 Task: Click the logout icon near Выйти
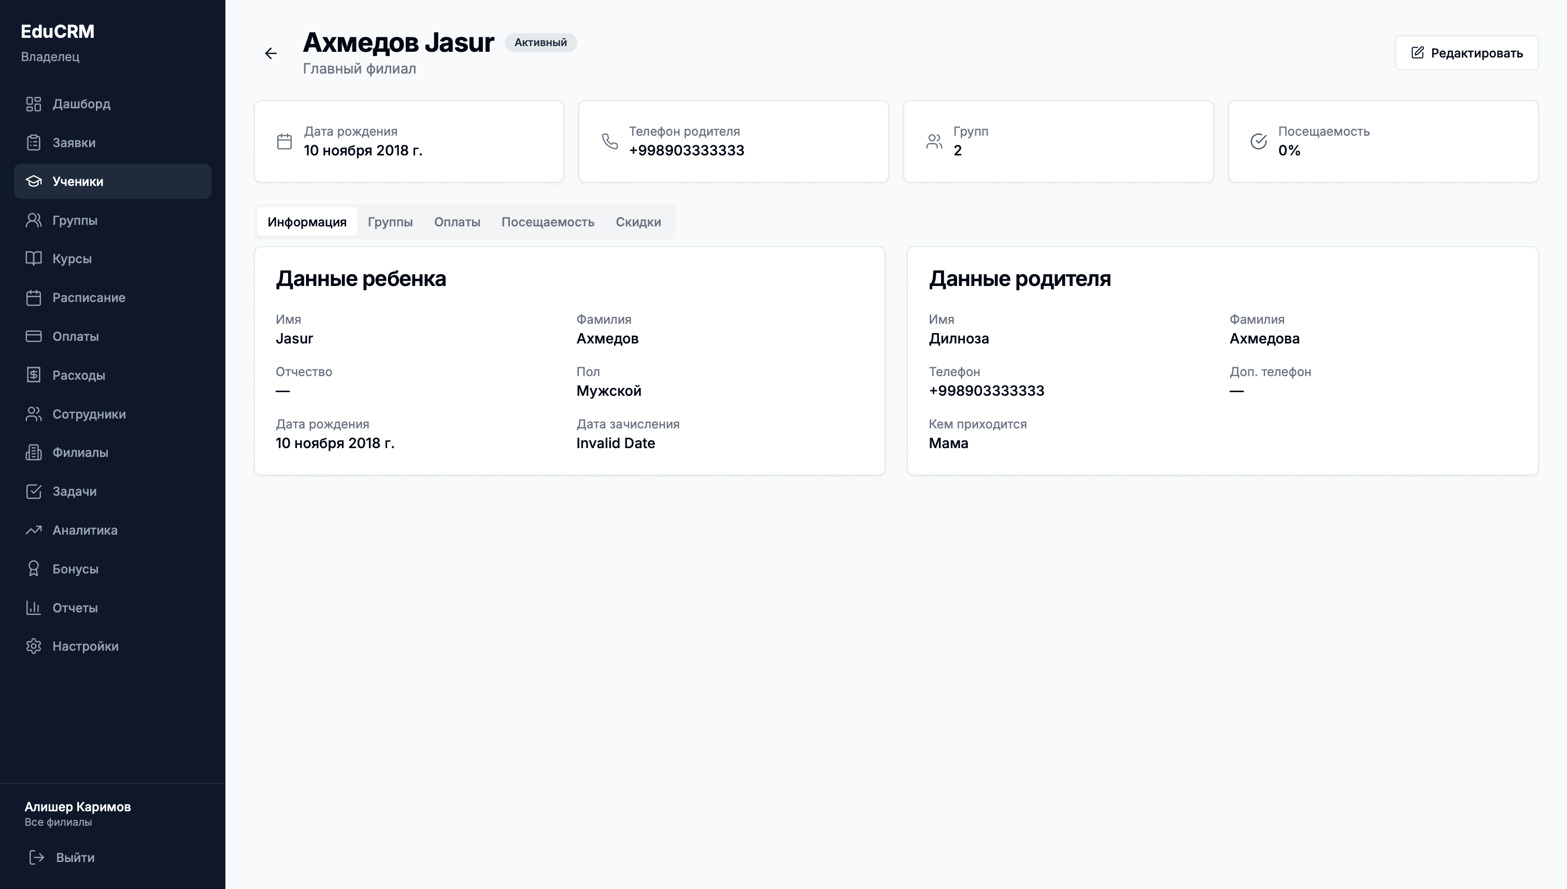(37, 857)
